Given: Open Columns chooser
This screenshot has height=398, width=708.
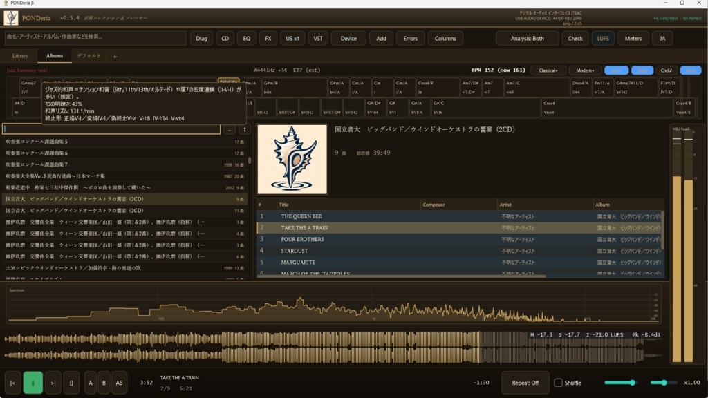Looking at the screenshot, I should pyautogui.click(x=445, y=39).
